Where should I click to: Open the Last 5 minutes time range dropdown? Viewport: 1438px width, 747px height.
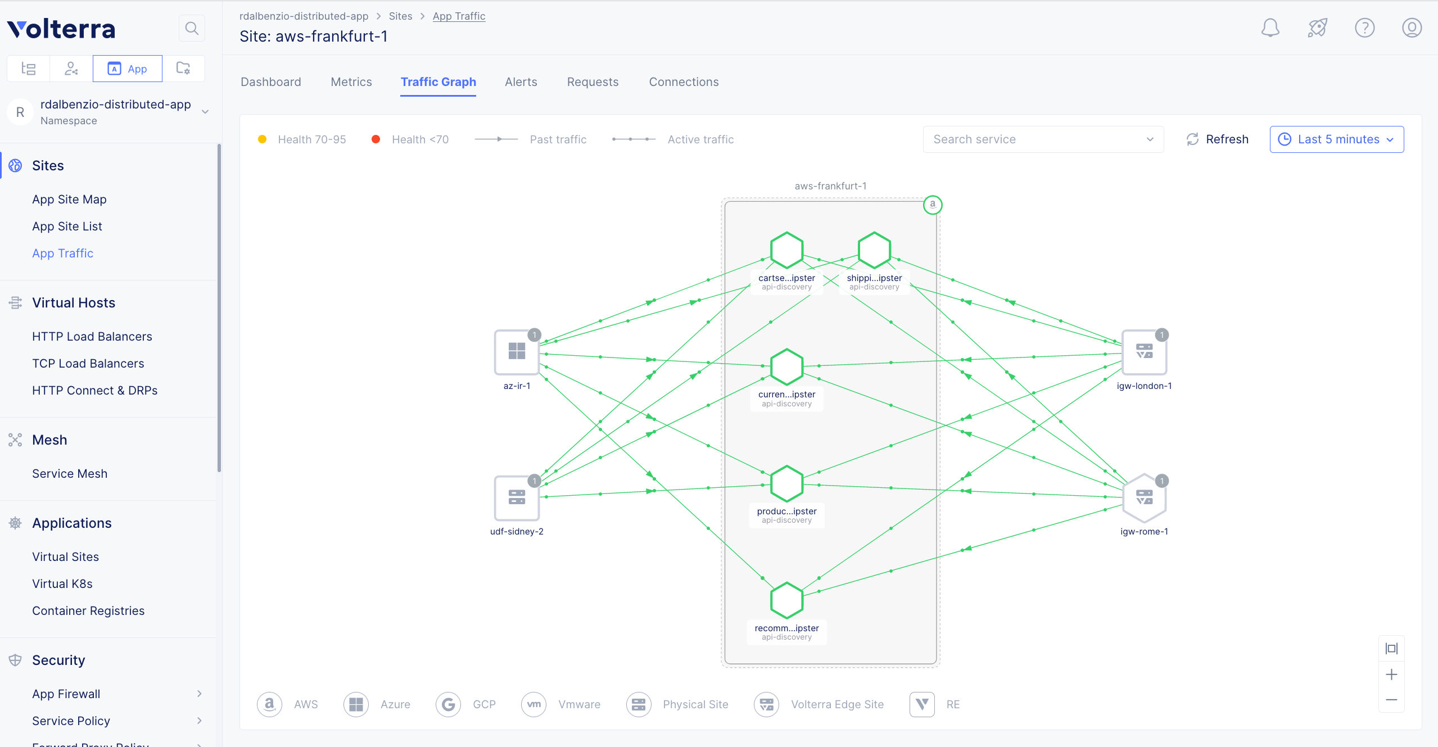point(1337,139)
